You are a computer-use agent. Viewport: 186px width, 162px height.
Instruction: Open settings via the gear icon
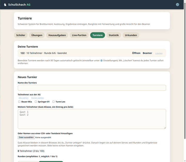click(177, 5)
